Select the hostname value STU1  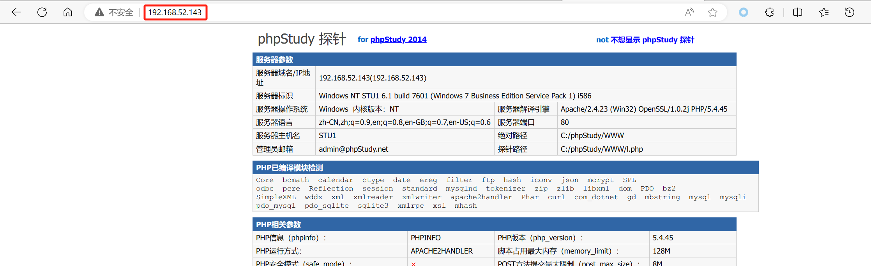327,135
